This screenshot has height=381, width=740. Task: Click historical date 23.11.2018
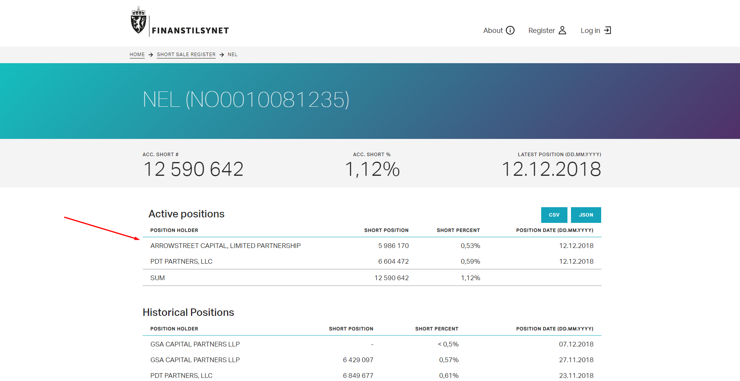click(576, 376)
